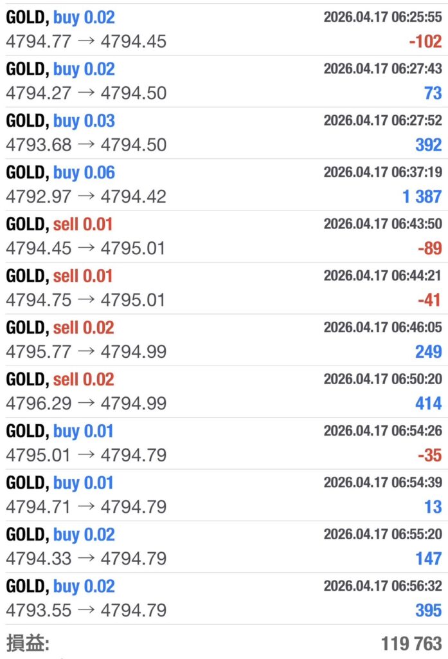Tap the GOLD buy 0.03 label

coord(60,121)
